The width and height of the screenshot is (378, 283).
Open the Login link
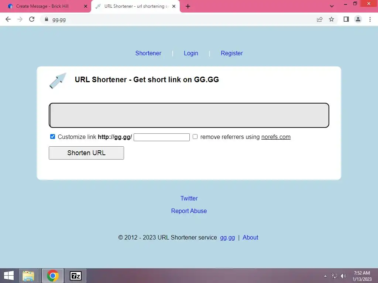pyautogui.click(x=191, y=53)
